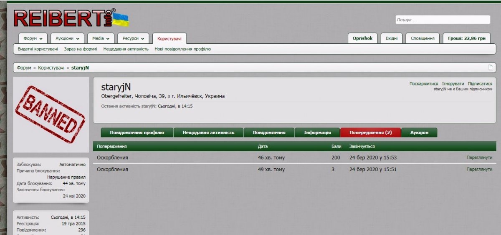This screenshot has width=501, height=235.
Task: Switch to Повідомлення tab
Action: (x=269, y=132)
